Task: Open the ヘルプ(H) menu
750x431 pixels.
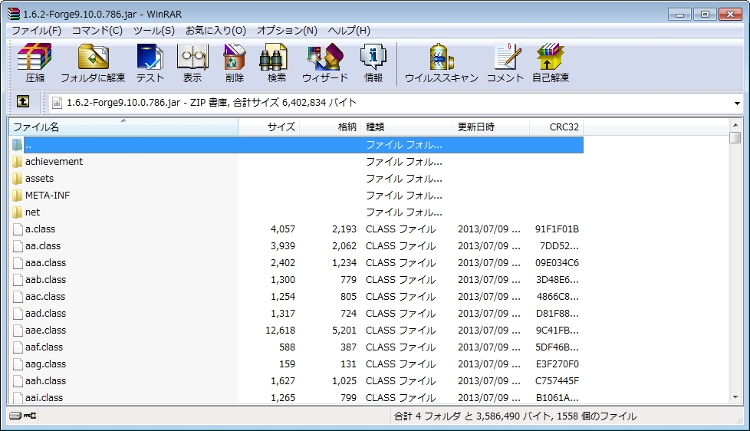Action: click(x=349, y=31)
